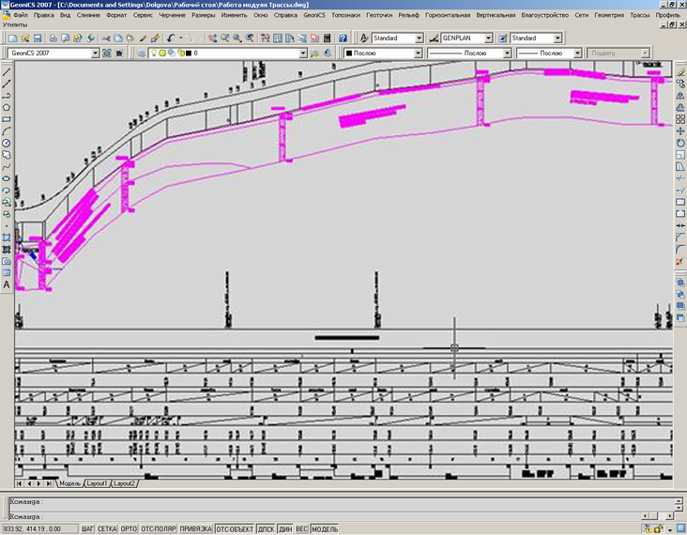Click the layer 0 black color swatch
This screenshot has height=535, width=687.
coord(189,53)
